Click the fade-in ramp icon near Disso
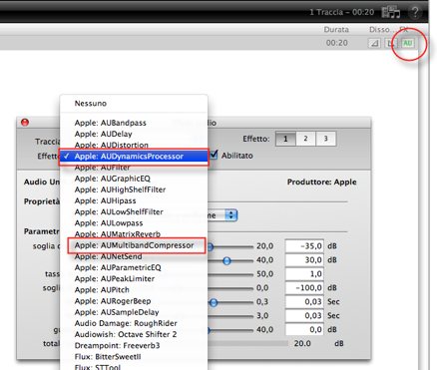 [x=374, y=43]
